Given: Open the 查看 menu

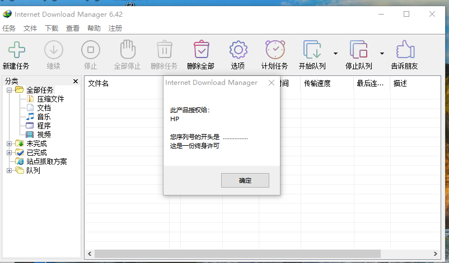Looking at the screenshot, I should [73, 28].
